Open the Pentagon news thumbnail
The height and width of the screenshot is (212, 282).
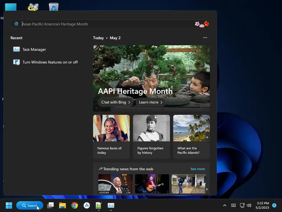[115, 184]
